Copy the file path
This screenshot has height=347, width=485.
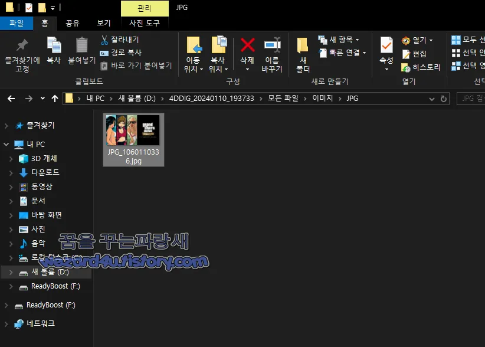[121, 53]
